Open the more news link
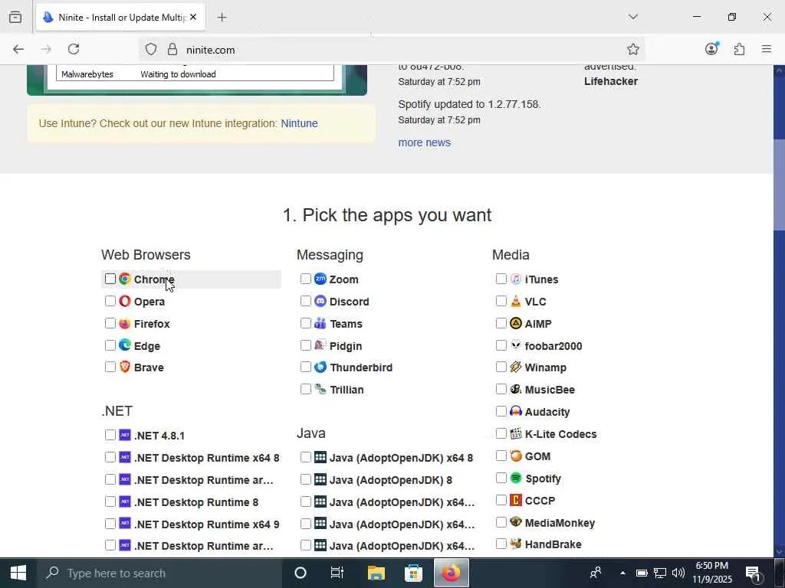Viewport: 785px width, 588px height. [424, 142]
